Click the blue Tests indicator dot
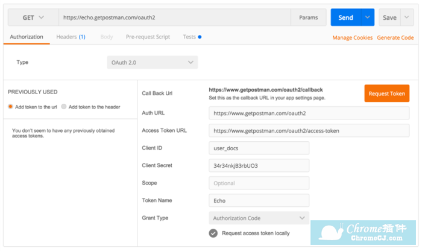 (200, 37)
